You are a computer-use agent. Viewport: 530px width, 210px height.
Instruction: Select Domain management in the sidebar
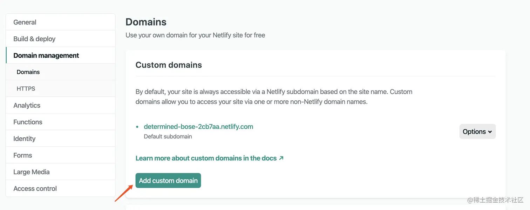46,55
